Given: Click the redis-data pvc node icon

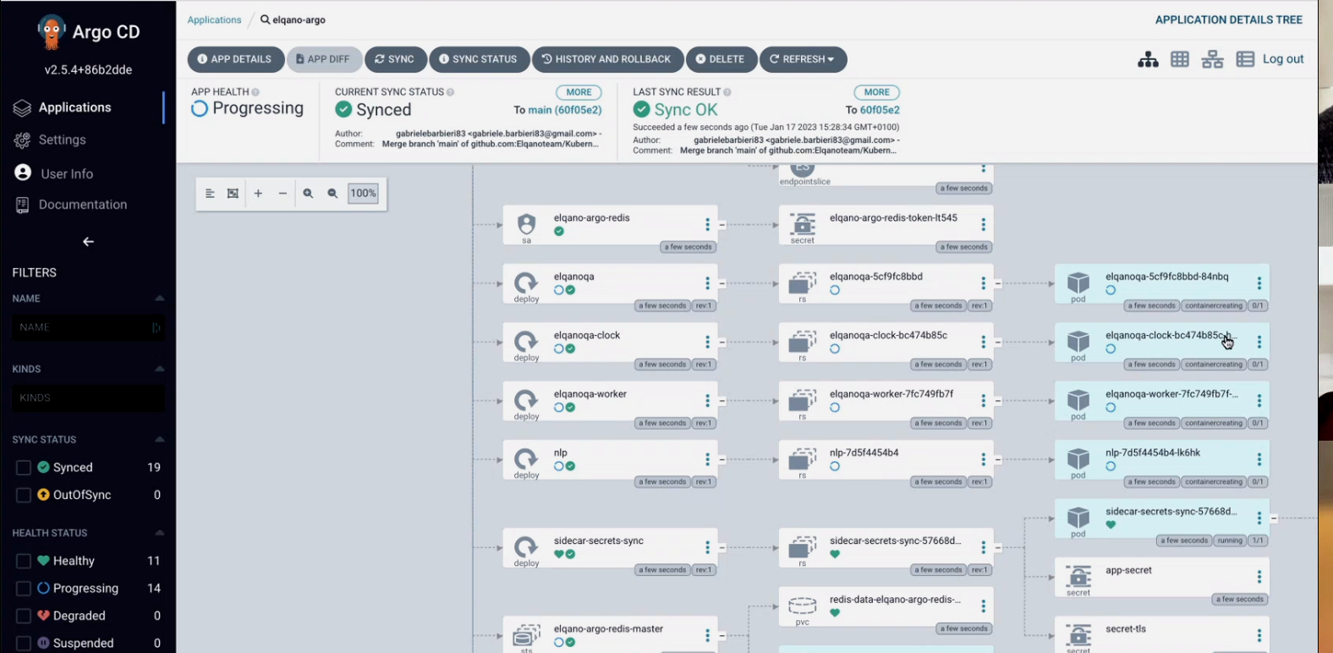Looking at the screenshot, I should coord(802,606).
